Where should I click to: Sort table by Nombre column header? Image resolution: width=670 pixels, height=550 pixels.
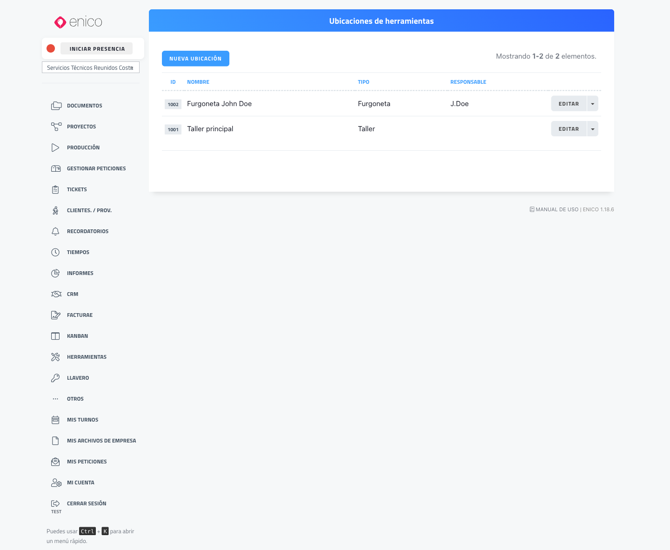(x=198, y=82)
